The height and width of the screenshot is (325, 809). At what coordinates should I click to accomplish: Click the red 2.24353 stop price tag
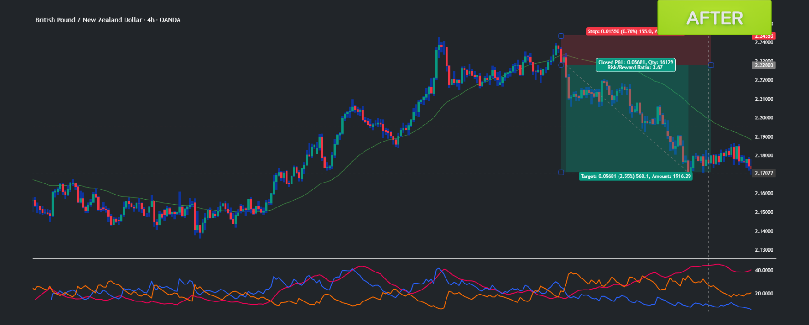tap(764, 36)
